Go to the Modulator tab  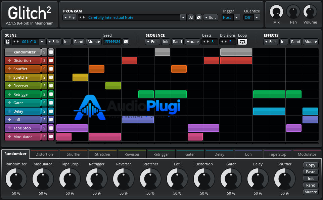pos(307,154)
